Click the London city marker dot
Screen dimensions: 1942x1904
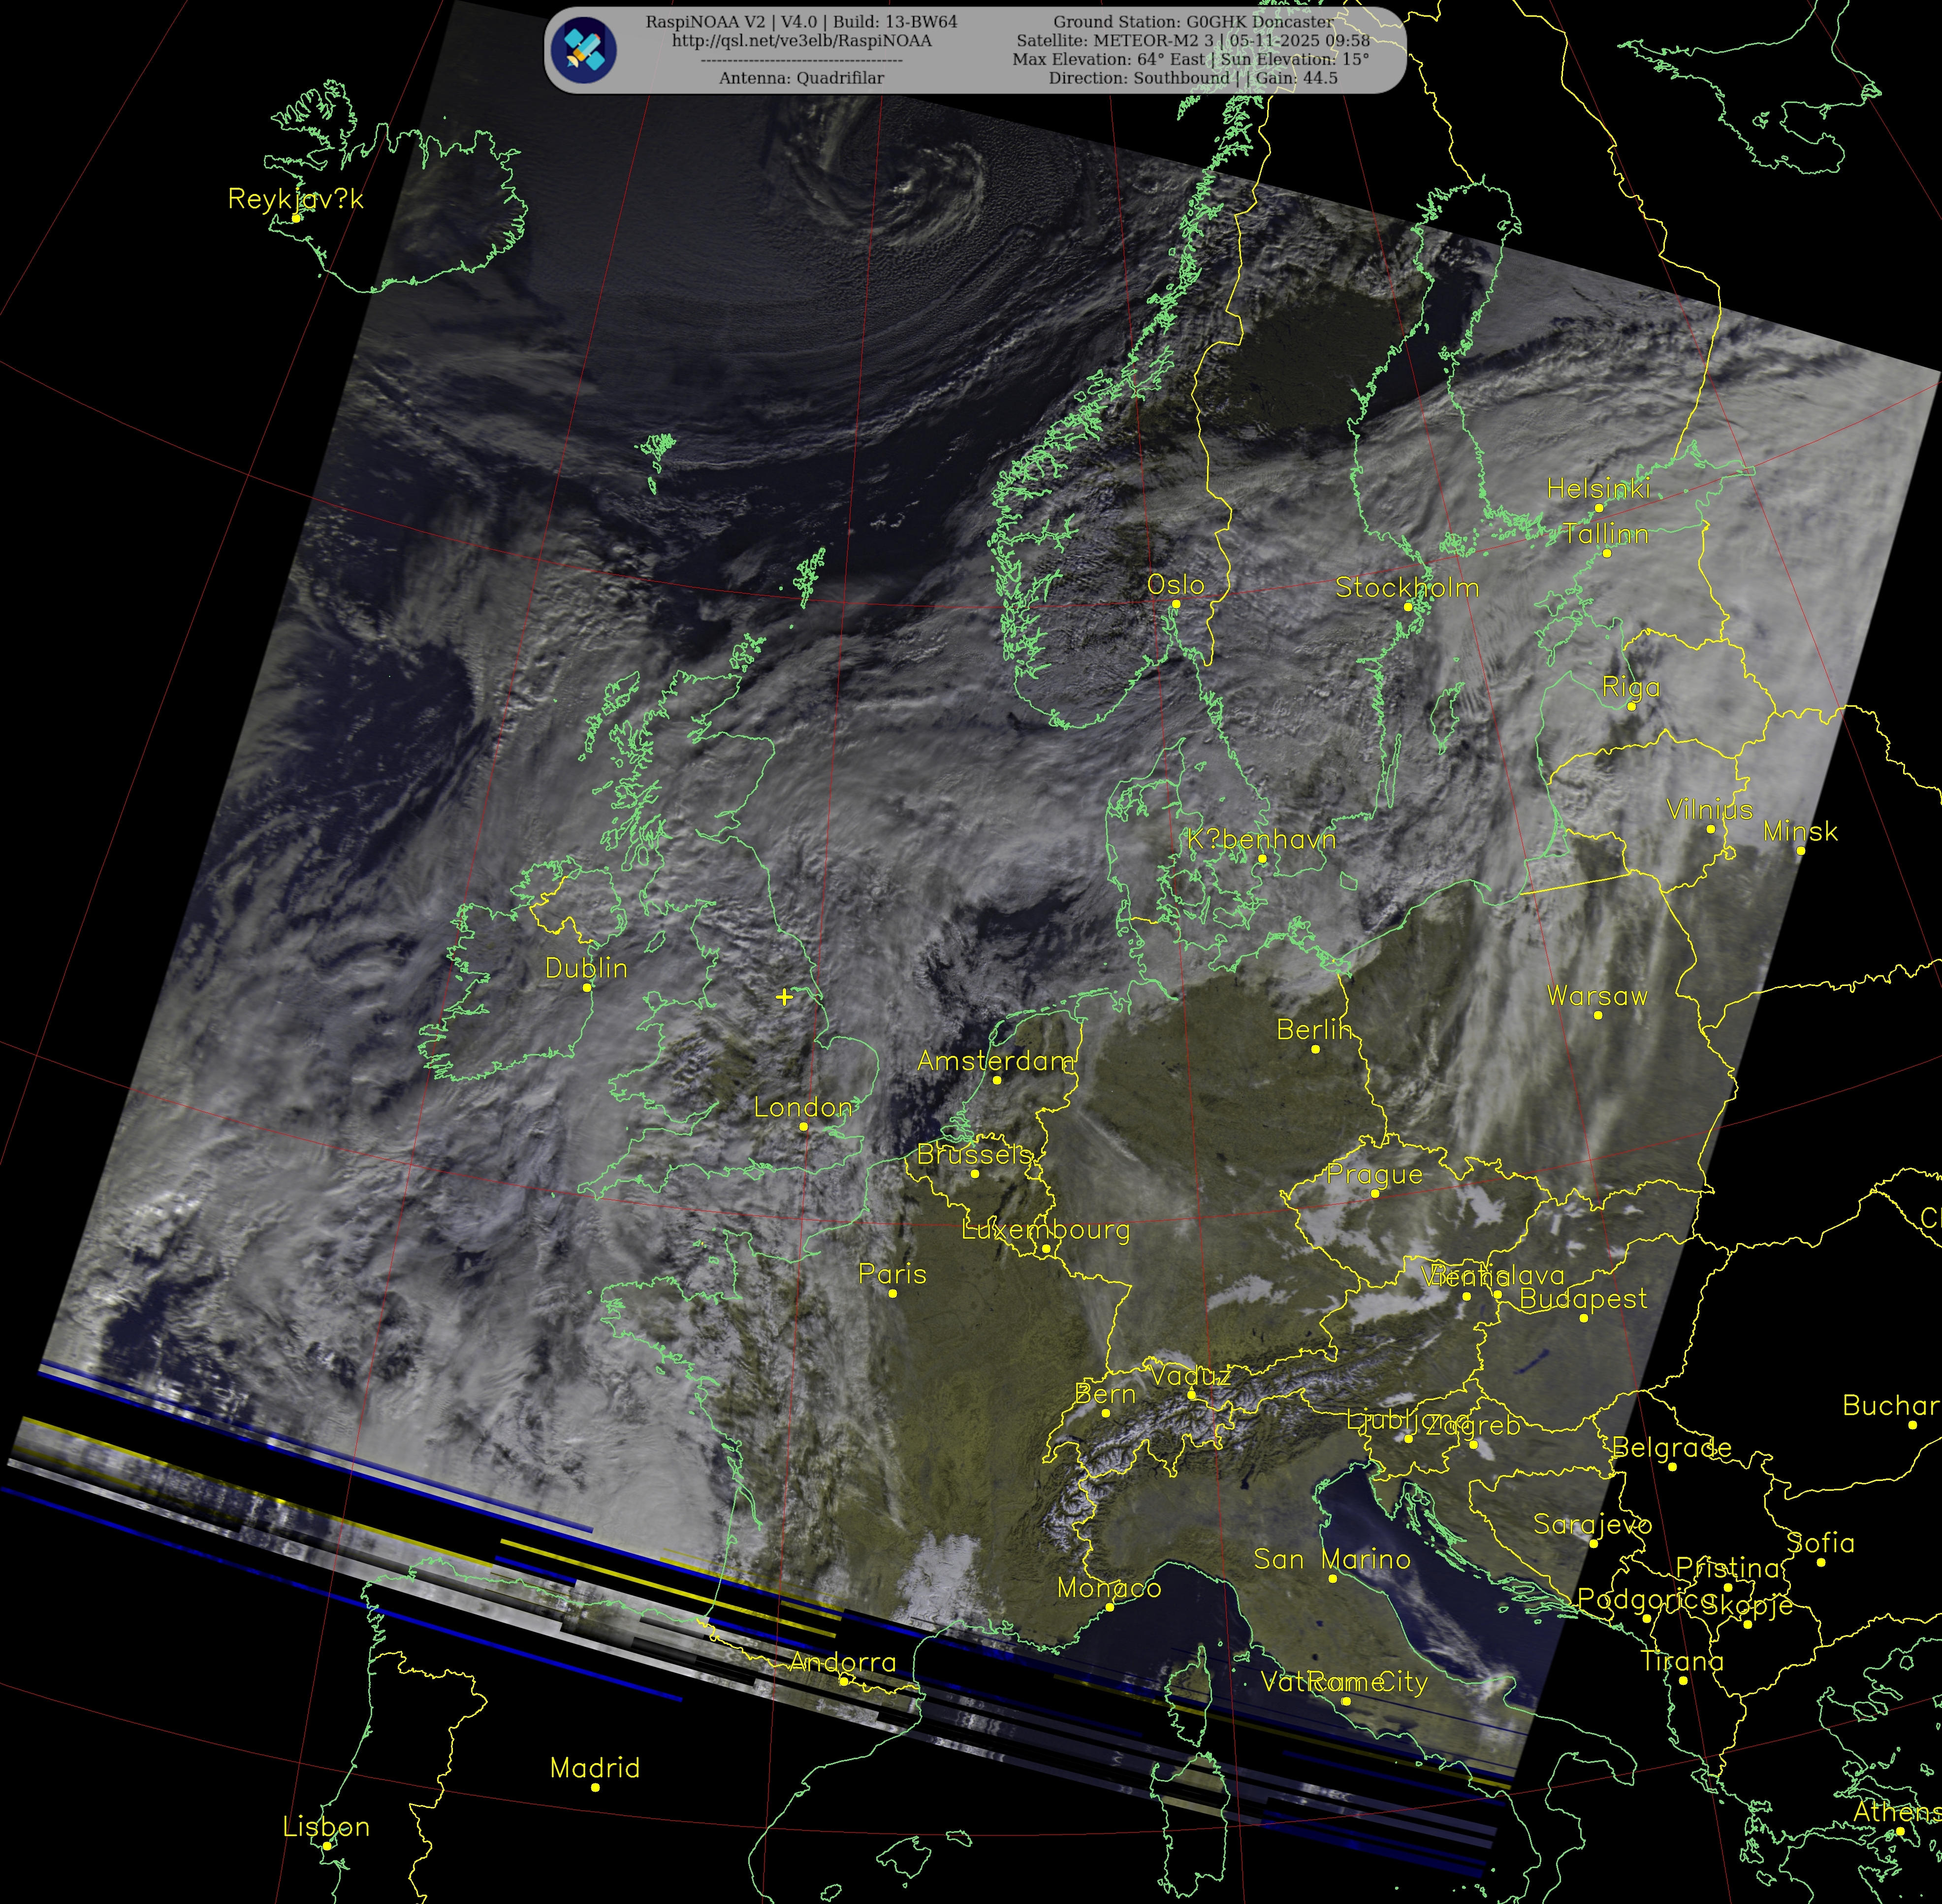[803, 1126]
